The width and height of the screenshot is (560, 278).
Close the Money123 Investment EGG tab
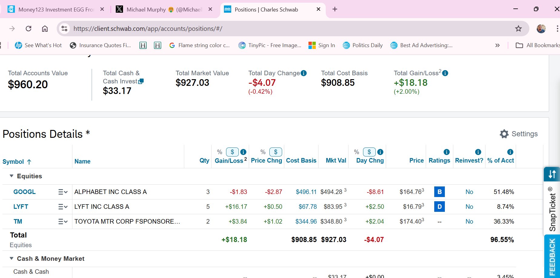click(x=102, y=9)
